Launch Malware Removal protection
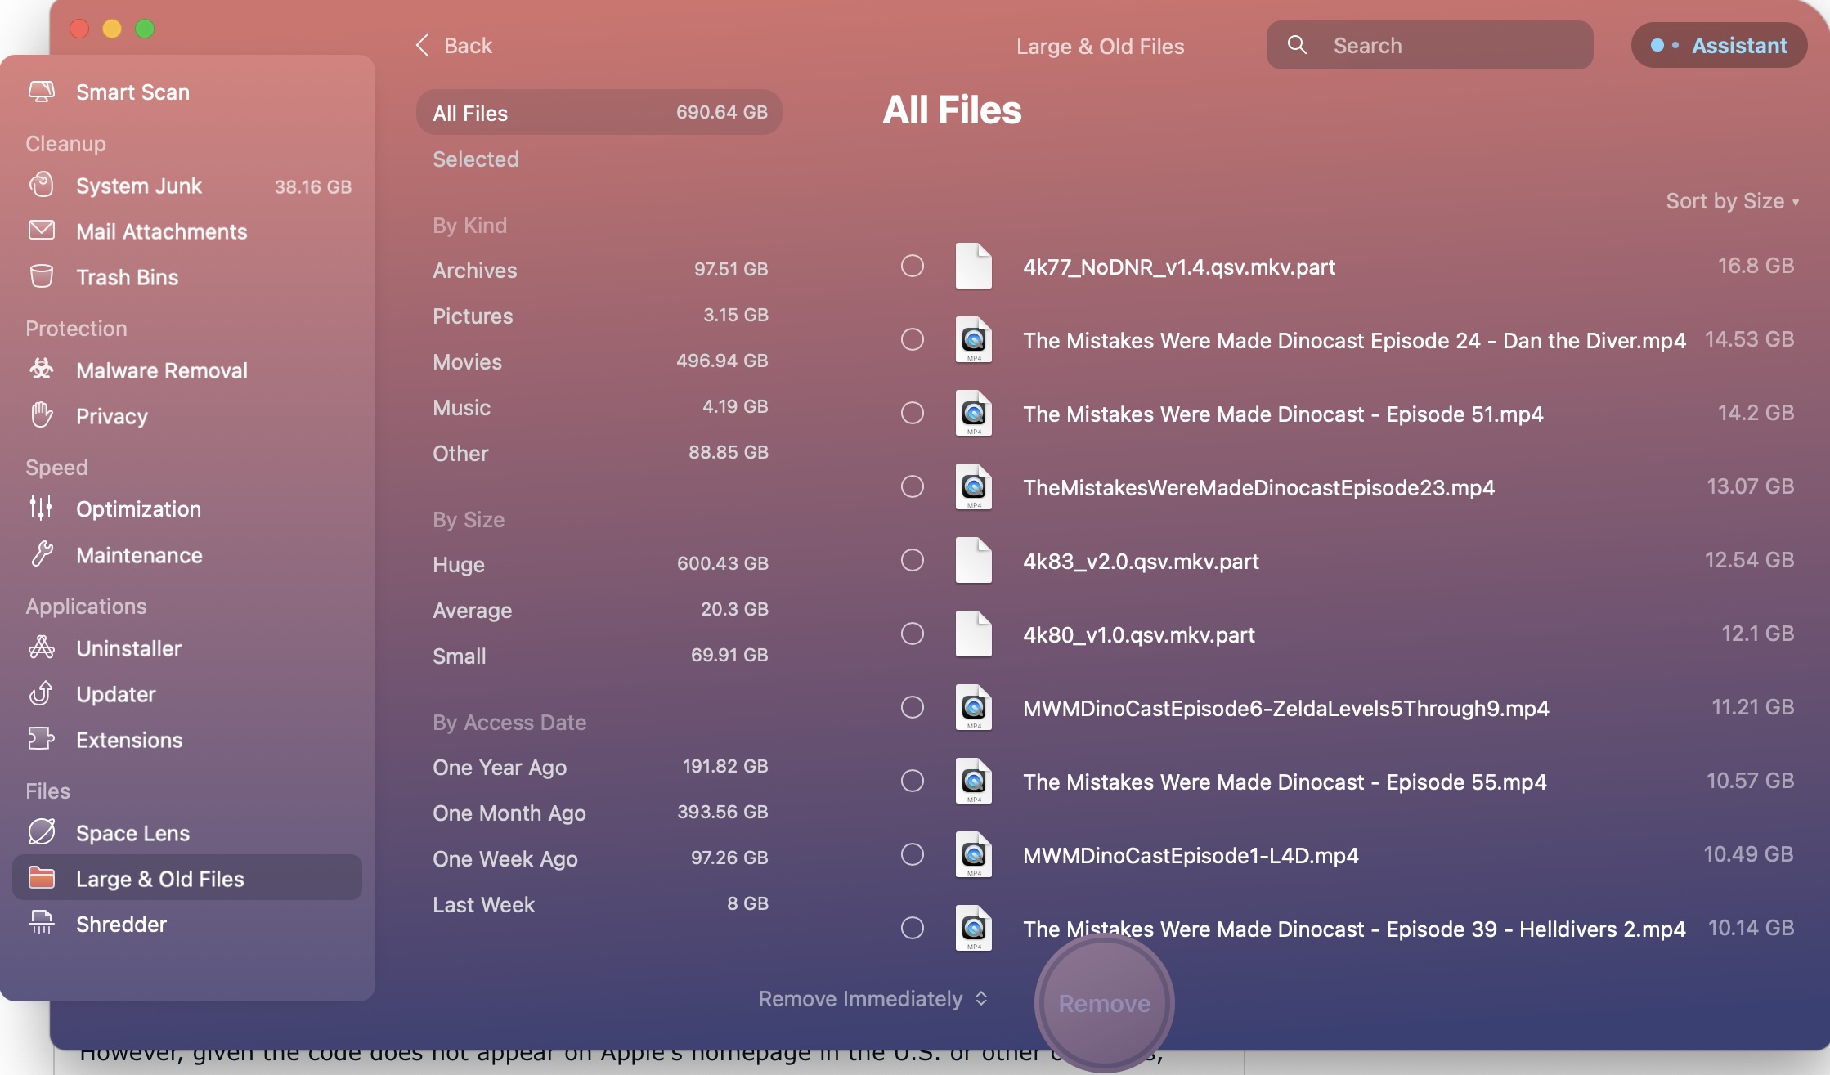The width and height of the screenshot is (1830, 1075). (161, 370)
